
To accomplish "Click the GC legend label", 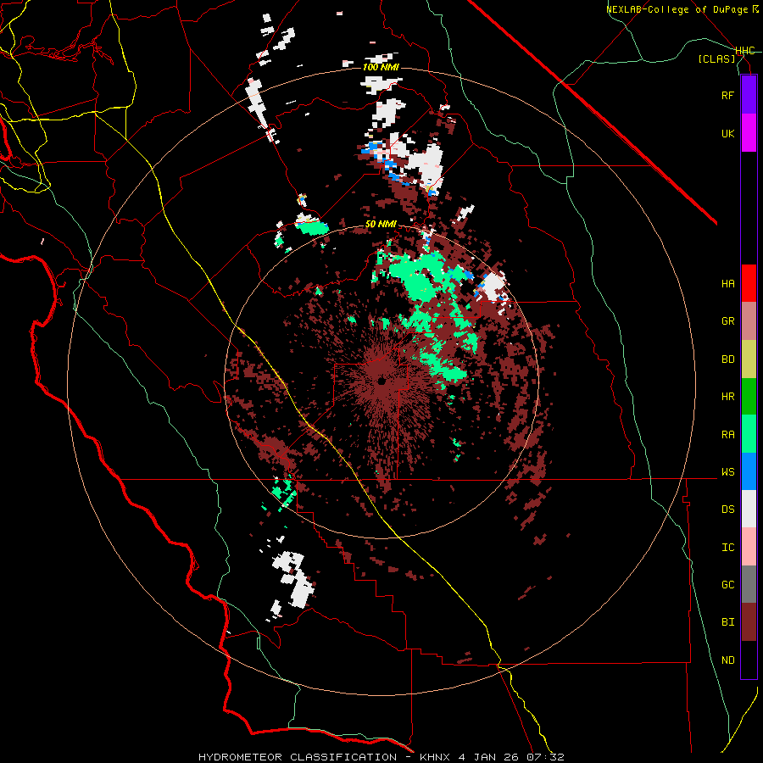I will pyautogui.click(x=727, y=585).
